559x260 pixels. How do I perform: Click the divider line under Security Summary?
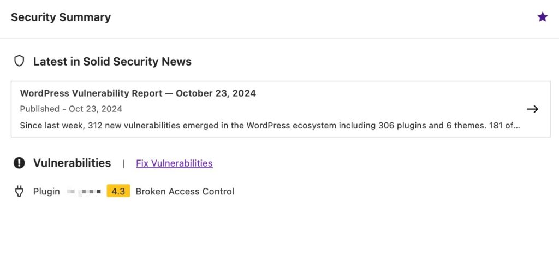coord(279,38)
